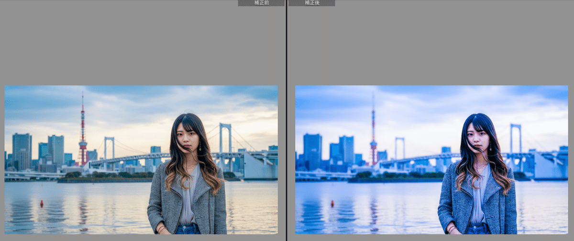Image resolution: width=574 pixels, height=241 pixels.
Task: Click the 補正前 label
Action: (x=261, y=3)
